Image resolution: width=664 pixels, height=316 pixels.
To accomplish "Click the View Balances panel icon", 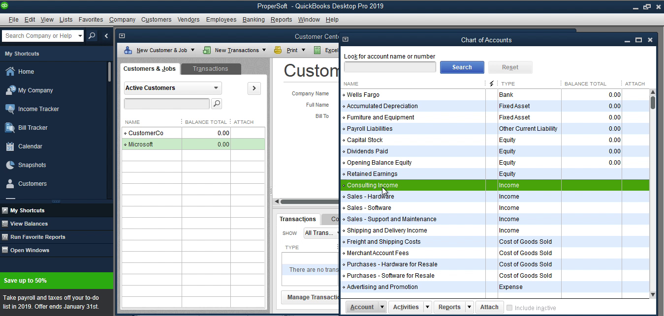I will [x=5, y=224].
